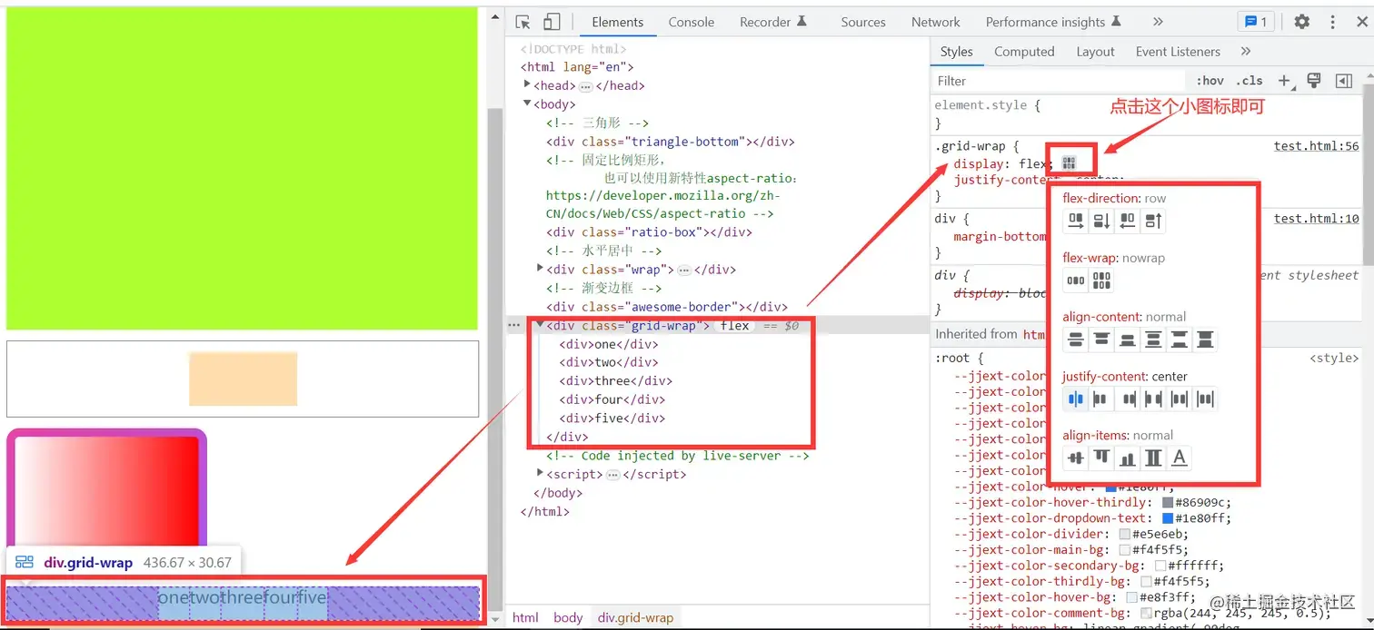Open the test.html:56 source link
Viewport: 1374px width, 630px height.
pyautogui.click(x=1316, y=146)
